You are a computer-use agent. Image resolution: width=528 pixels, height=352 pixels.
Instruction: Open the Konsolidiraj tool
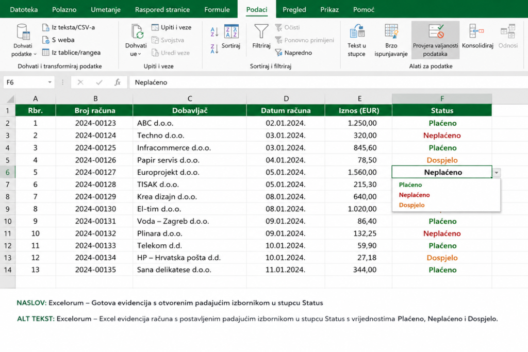pyautogui.click(x=477, y=37)
